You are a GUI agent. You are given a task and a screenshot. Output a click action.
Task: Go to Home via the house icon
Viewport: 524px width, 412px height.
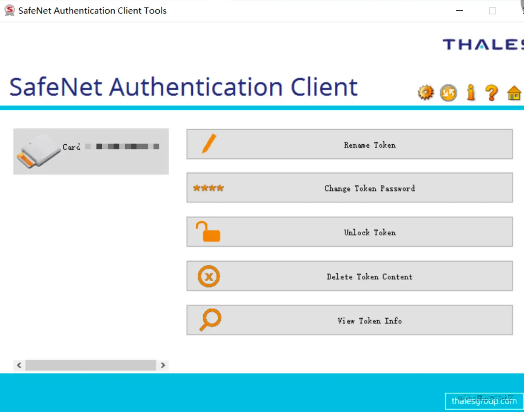(x=514, y=93)
